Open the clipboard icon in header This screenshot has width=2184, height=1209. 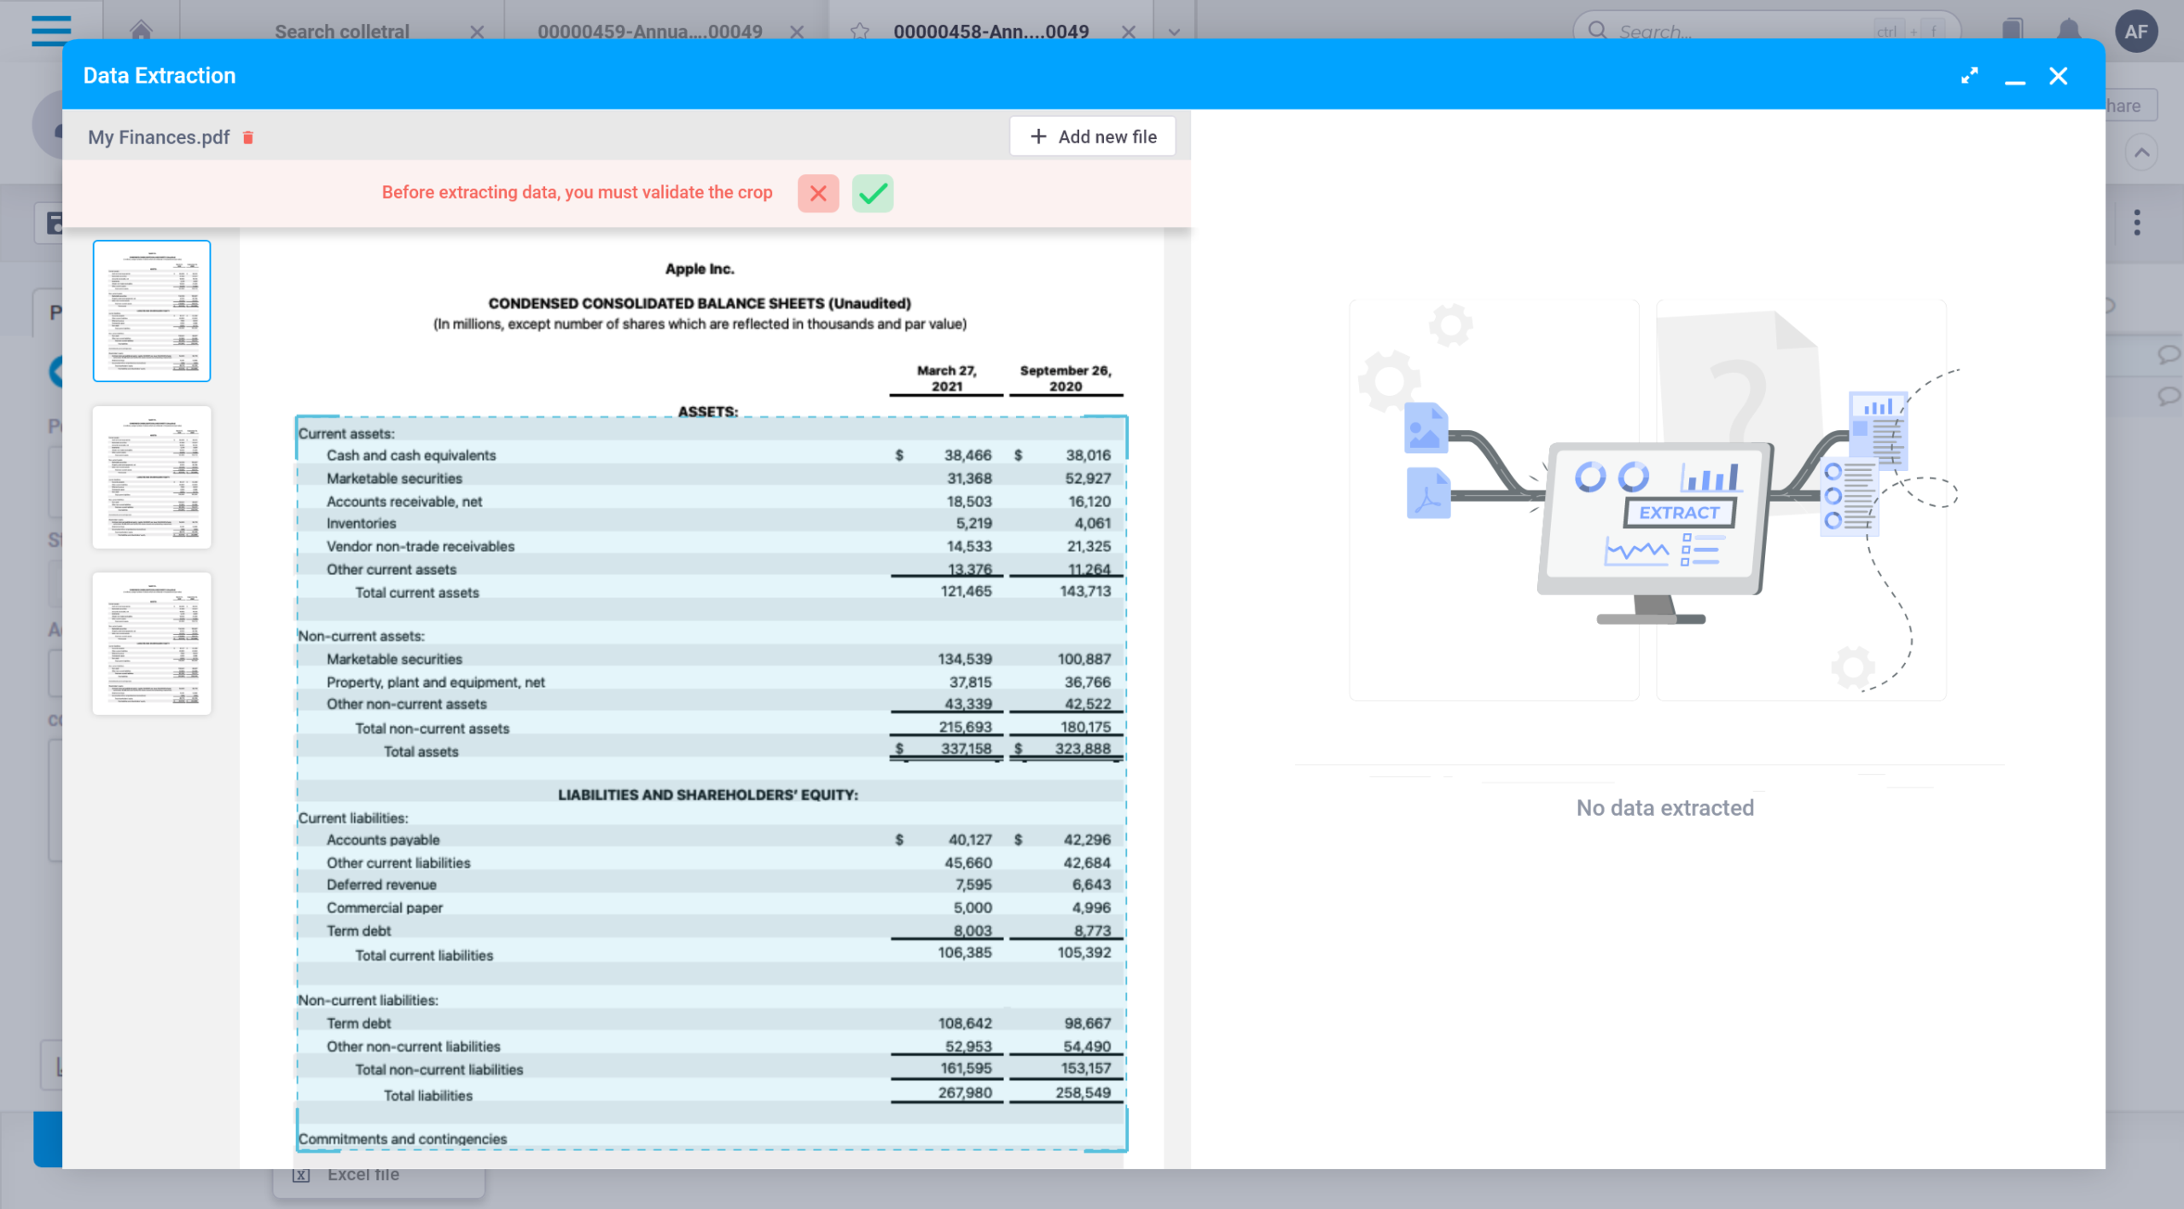[2013, 31]
